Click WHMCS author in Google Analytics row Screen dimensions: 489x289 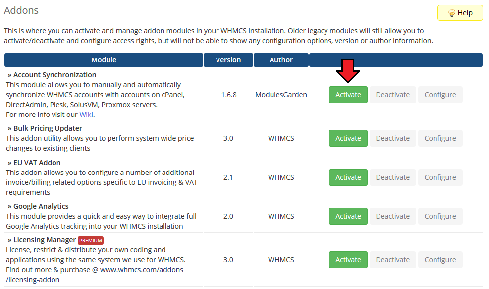click(281, 216)
